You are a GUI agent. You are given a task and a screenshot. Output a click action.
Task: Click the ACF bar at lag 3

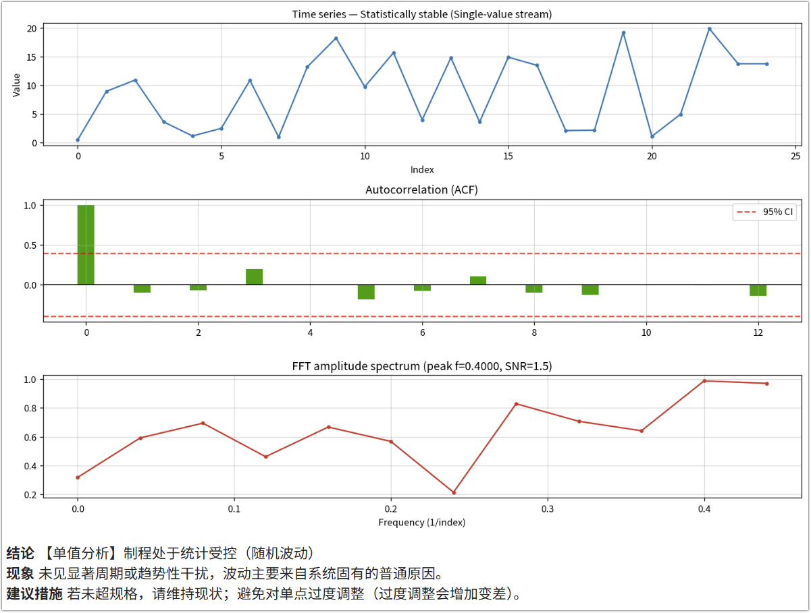click(254, 276)
